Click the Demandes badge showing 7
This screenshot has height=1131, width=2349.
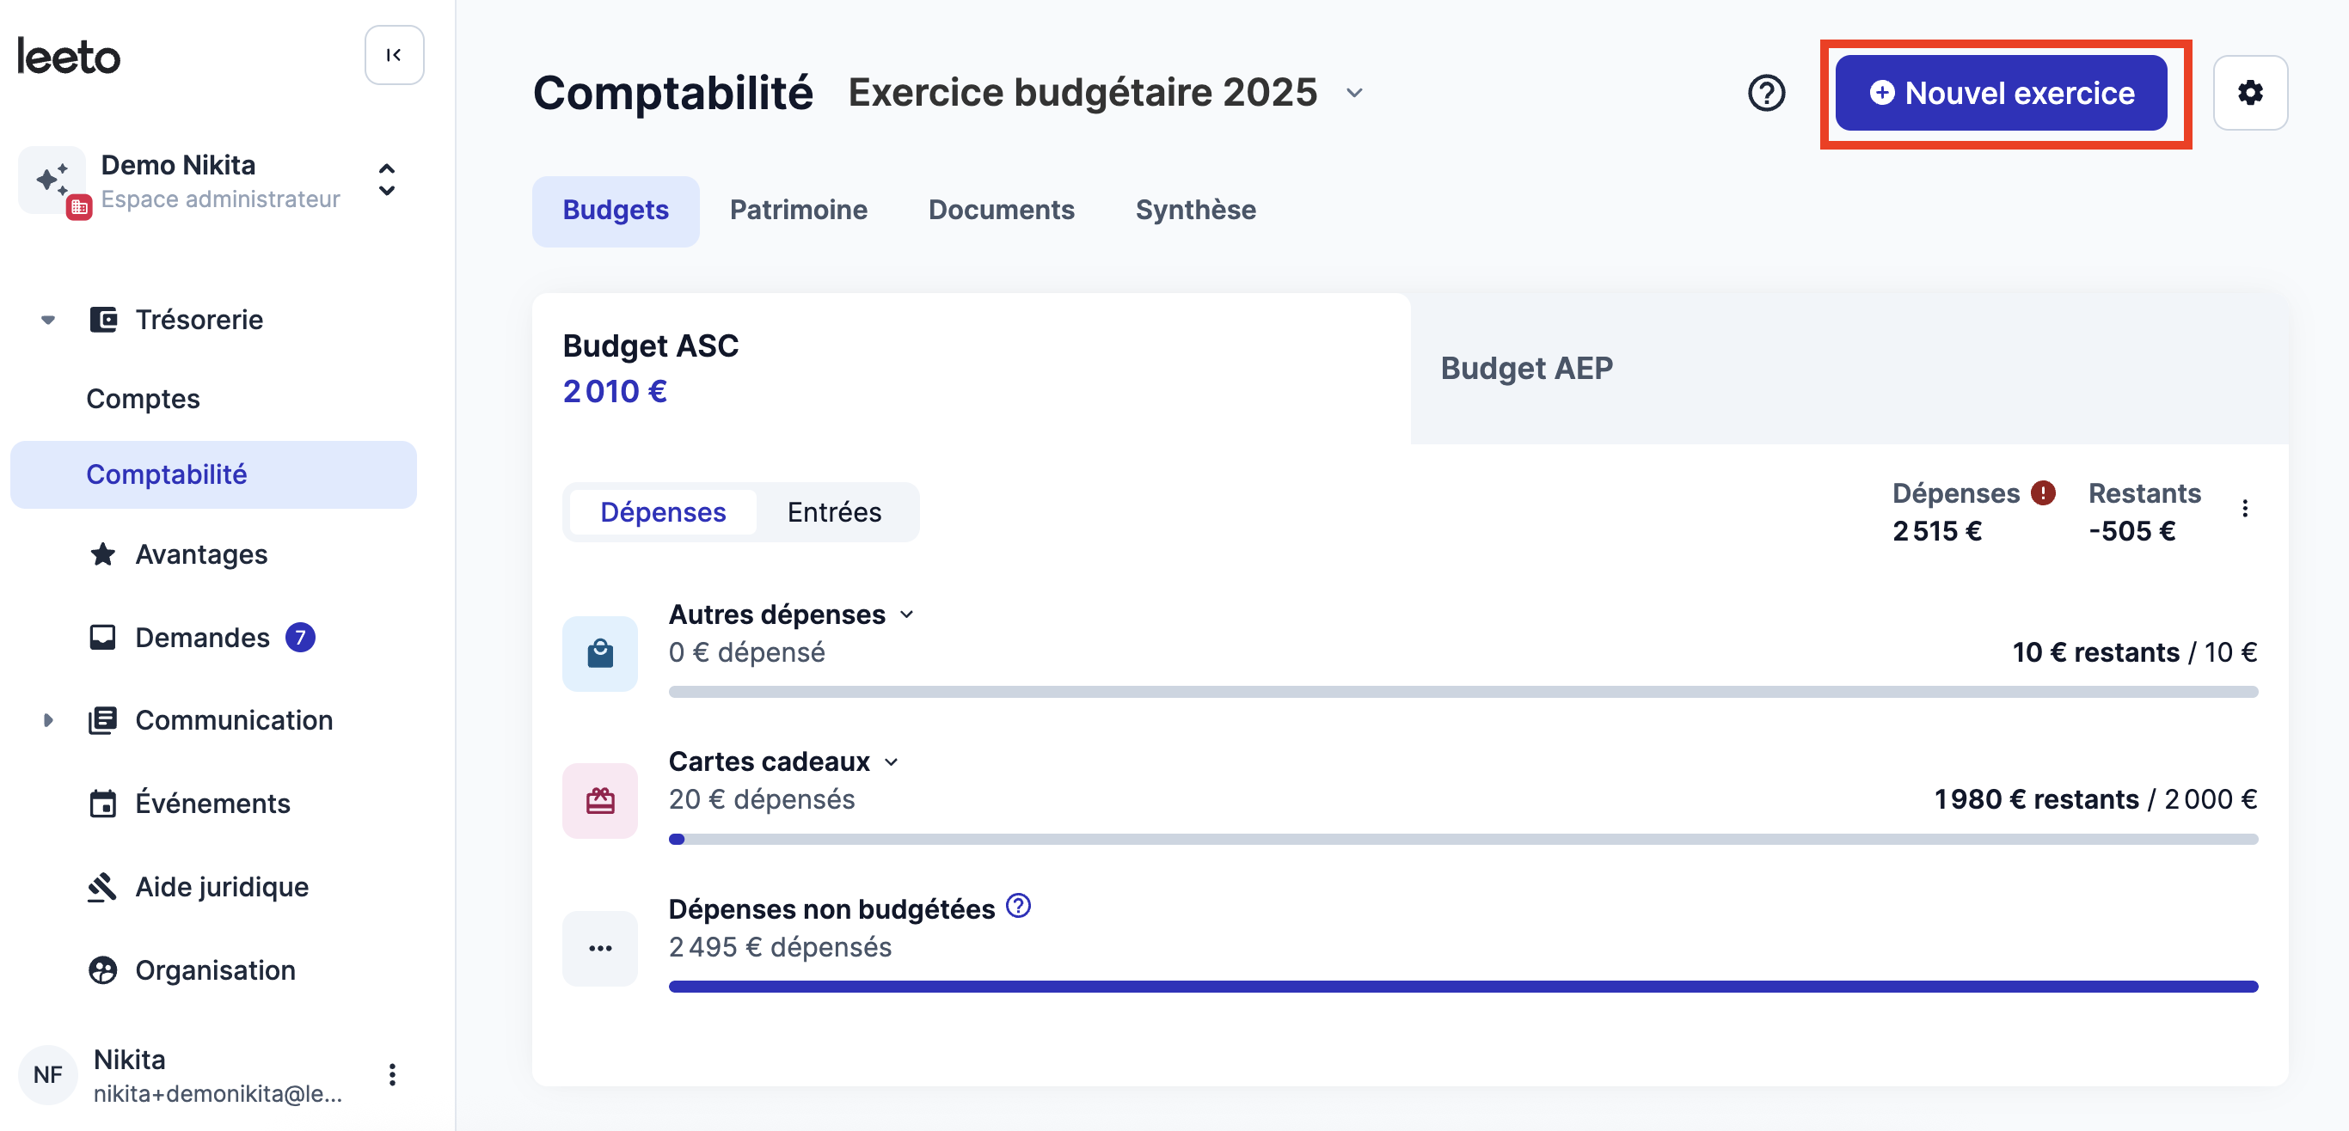[300, 637]
